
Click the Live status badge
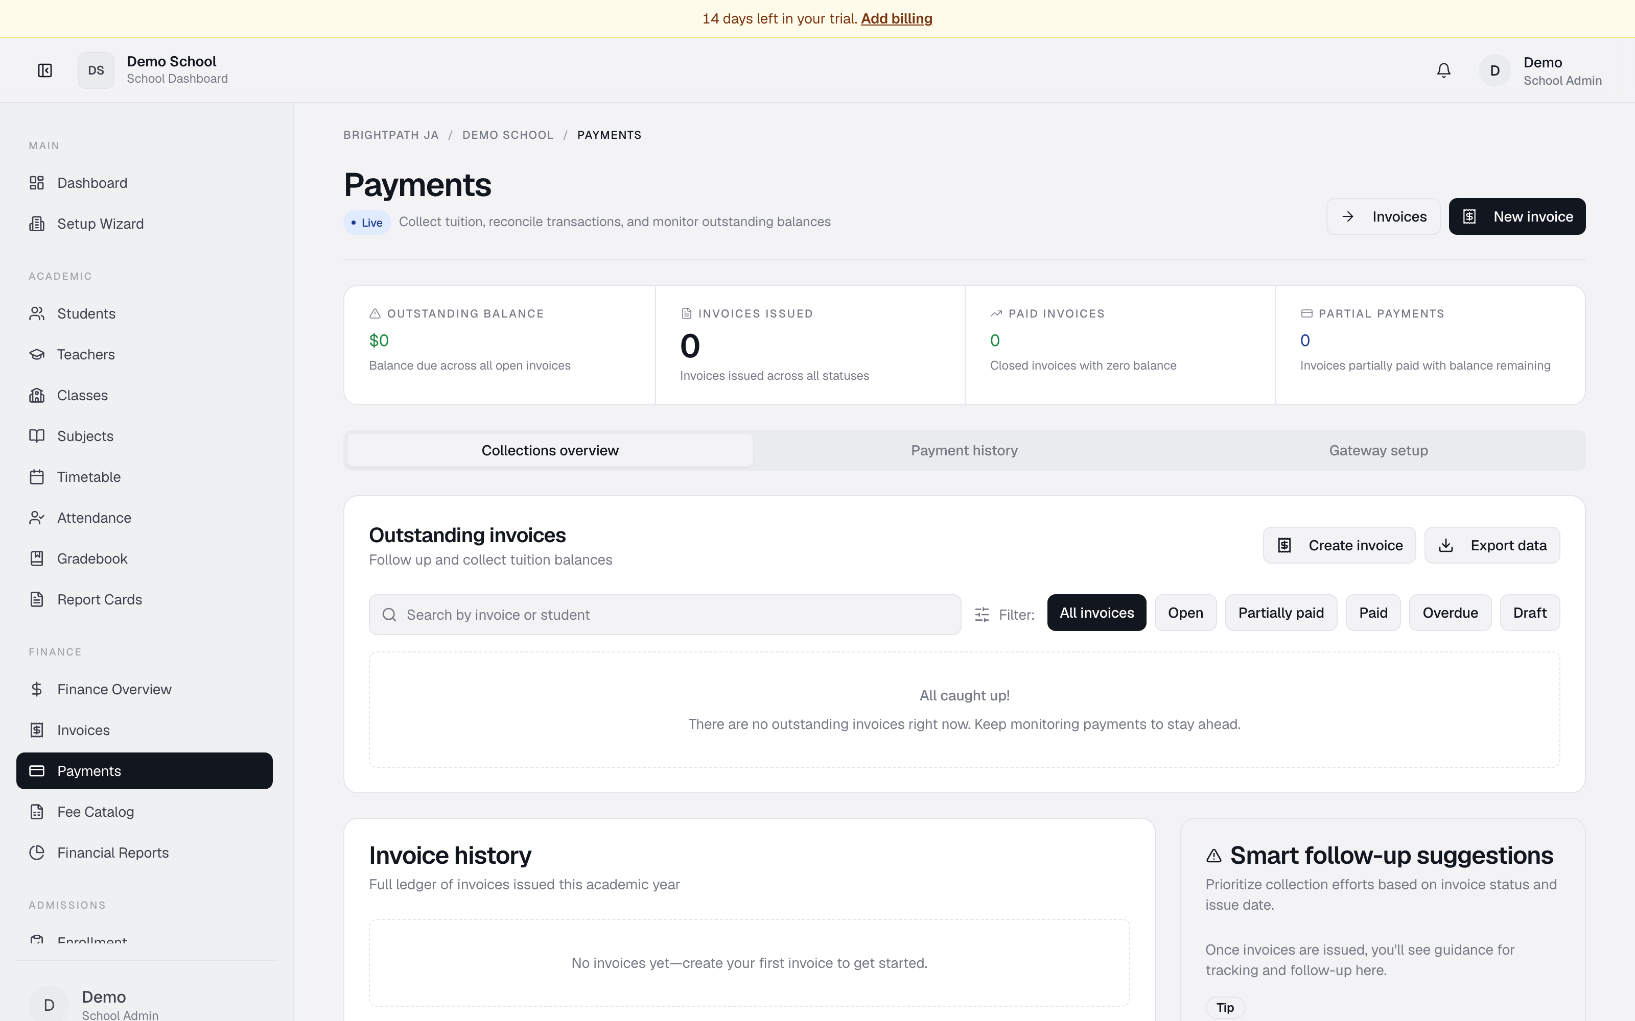click(367, 222)
